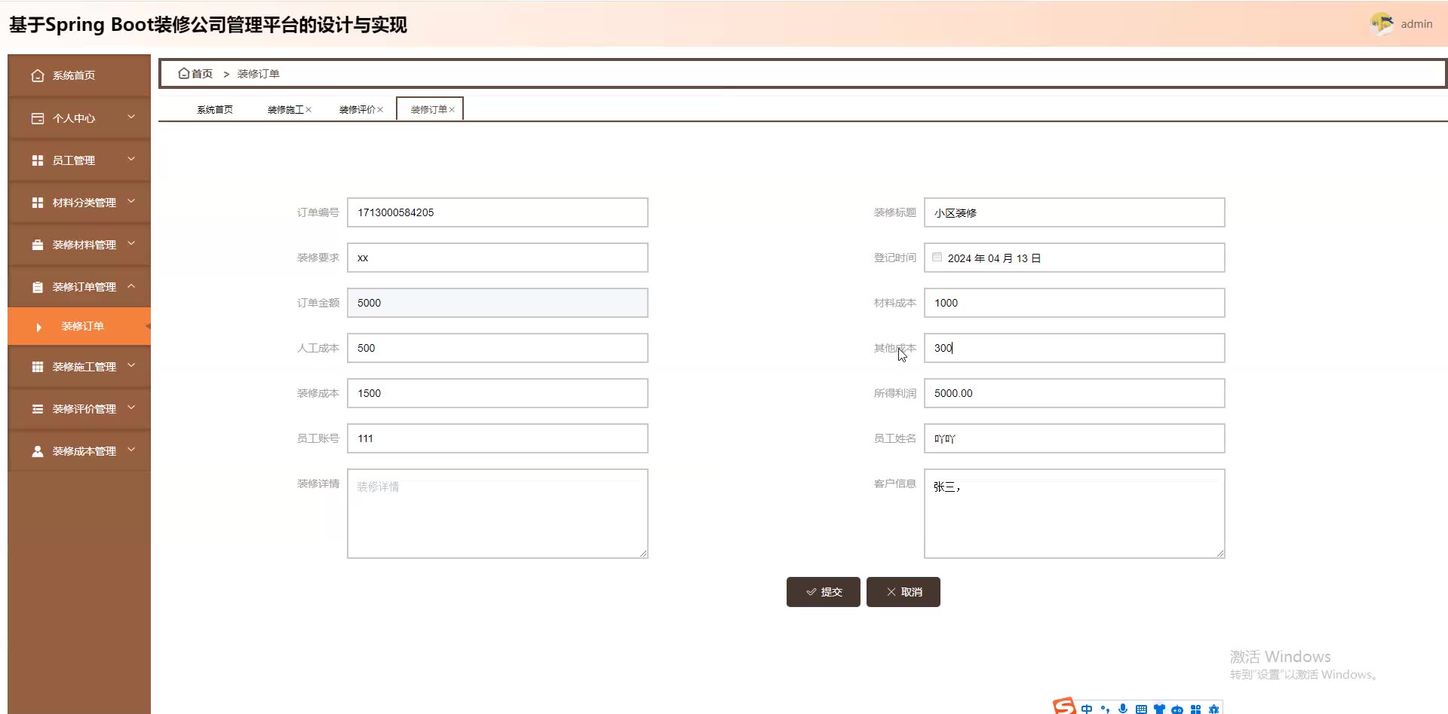The image size is (1448, 714).
Task: Close the 装修评价 tab
Action: point(380,110)
